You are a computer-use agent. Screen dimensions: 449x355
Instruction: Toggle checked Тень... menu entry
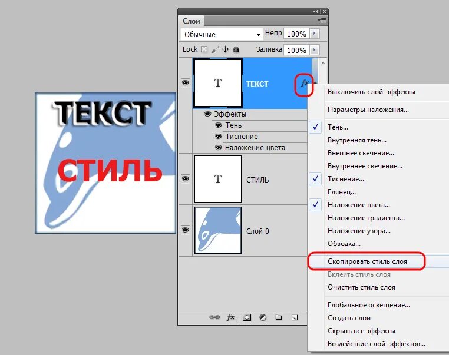pos(338,127)
